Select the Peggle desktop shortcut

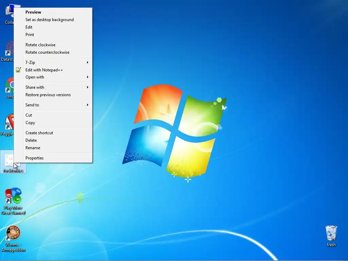coord(7,125)
